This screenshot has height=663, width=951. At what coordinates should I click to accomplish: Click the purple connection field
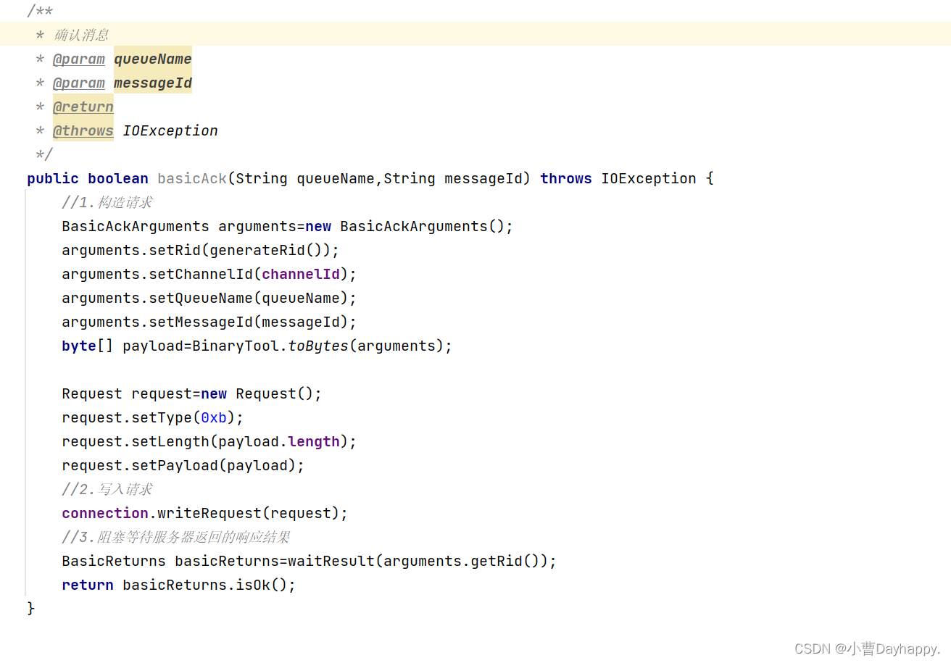point(105,513)
